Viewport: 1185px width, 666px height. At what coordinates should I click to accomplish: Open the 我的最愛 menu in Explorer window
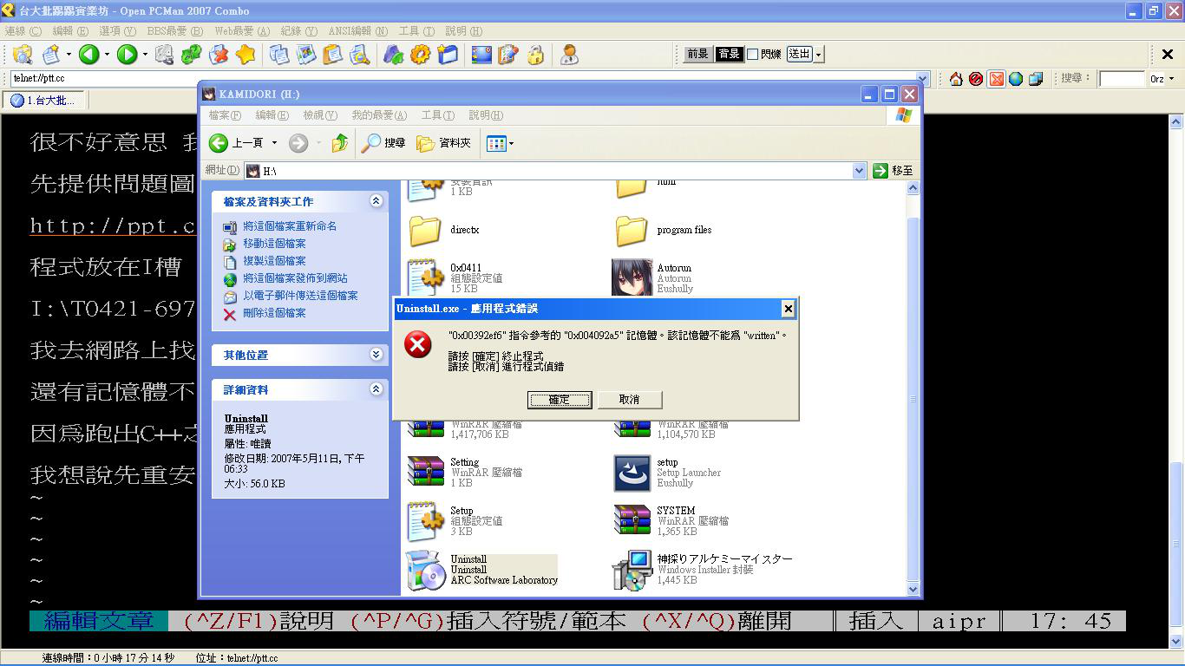pos(379,115)
